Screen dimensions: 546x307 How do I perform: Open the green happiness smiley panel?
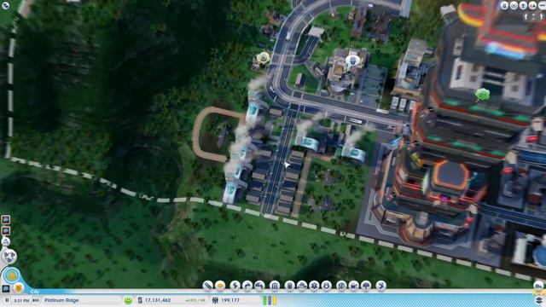128,300
